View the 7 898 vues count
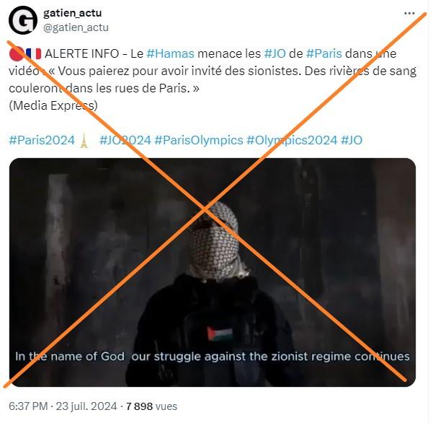The width and height of the screenshot is (433, 423). tap(151, 406)
